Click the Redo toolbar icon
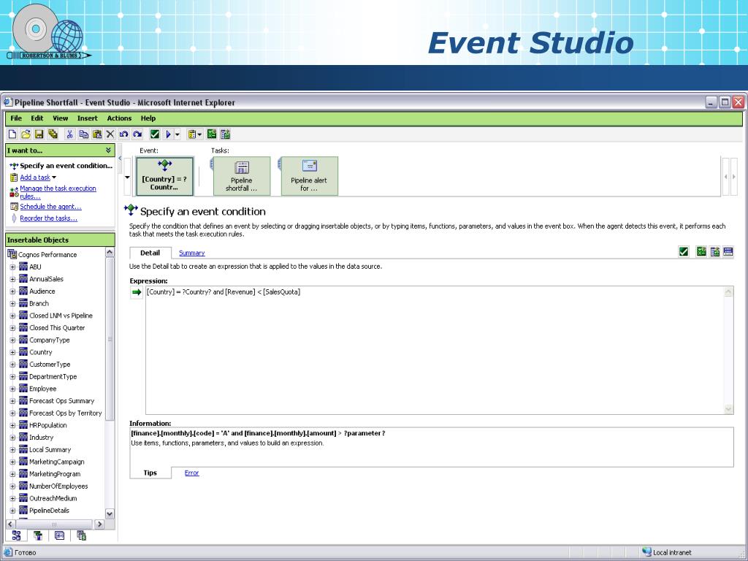Screen dimensions: 748x561 (137, 134)
